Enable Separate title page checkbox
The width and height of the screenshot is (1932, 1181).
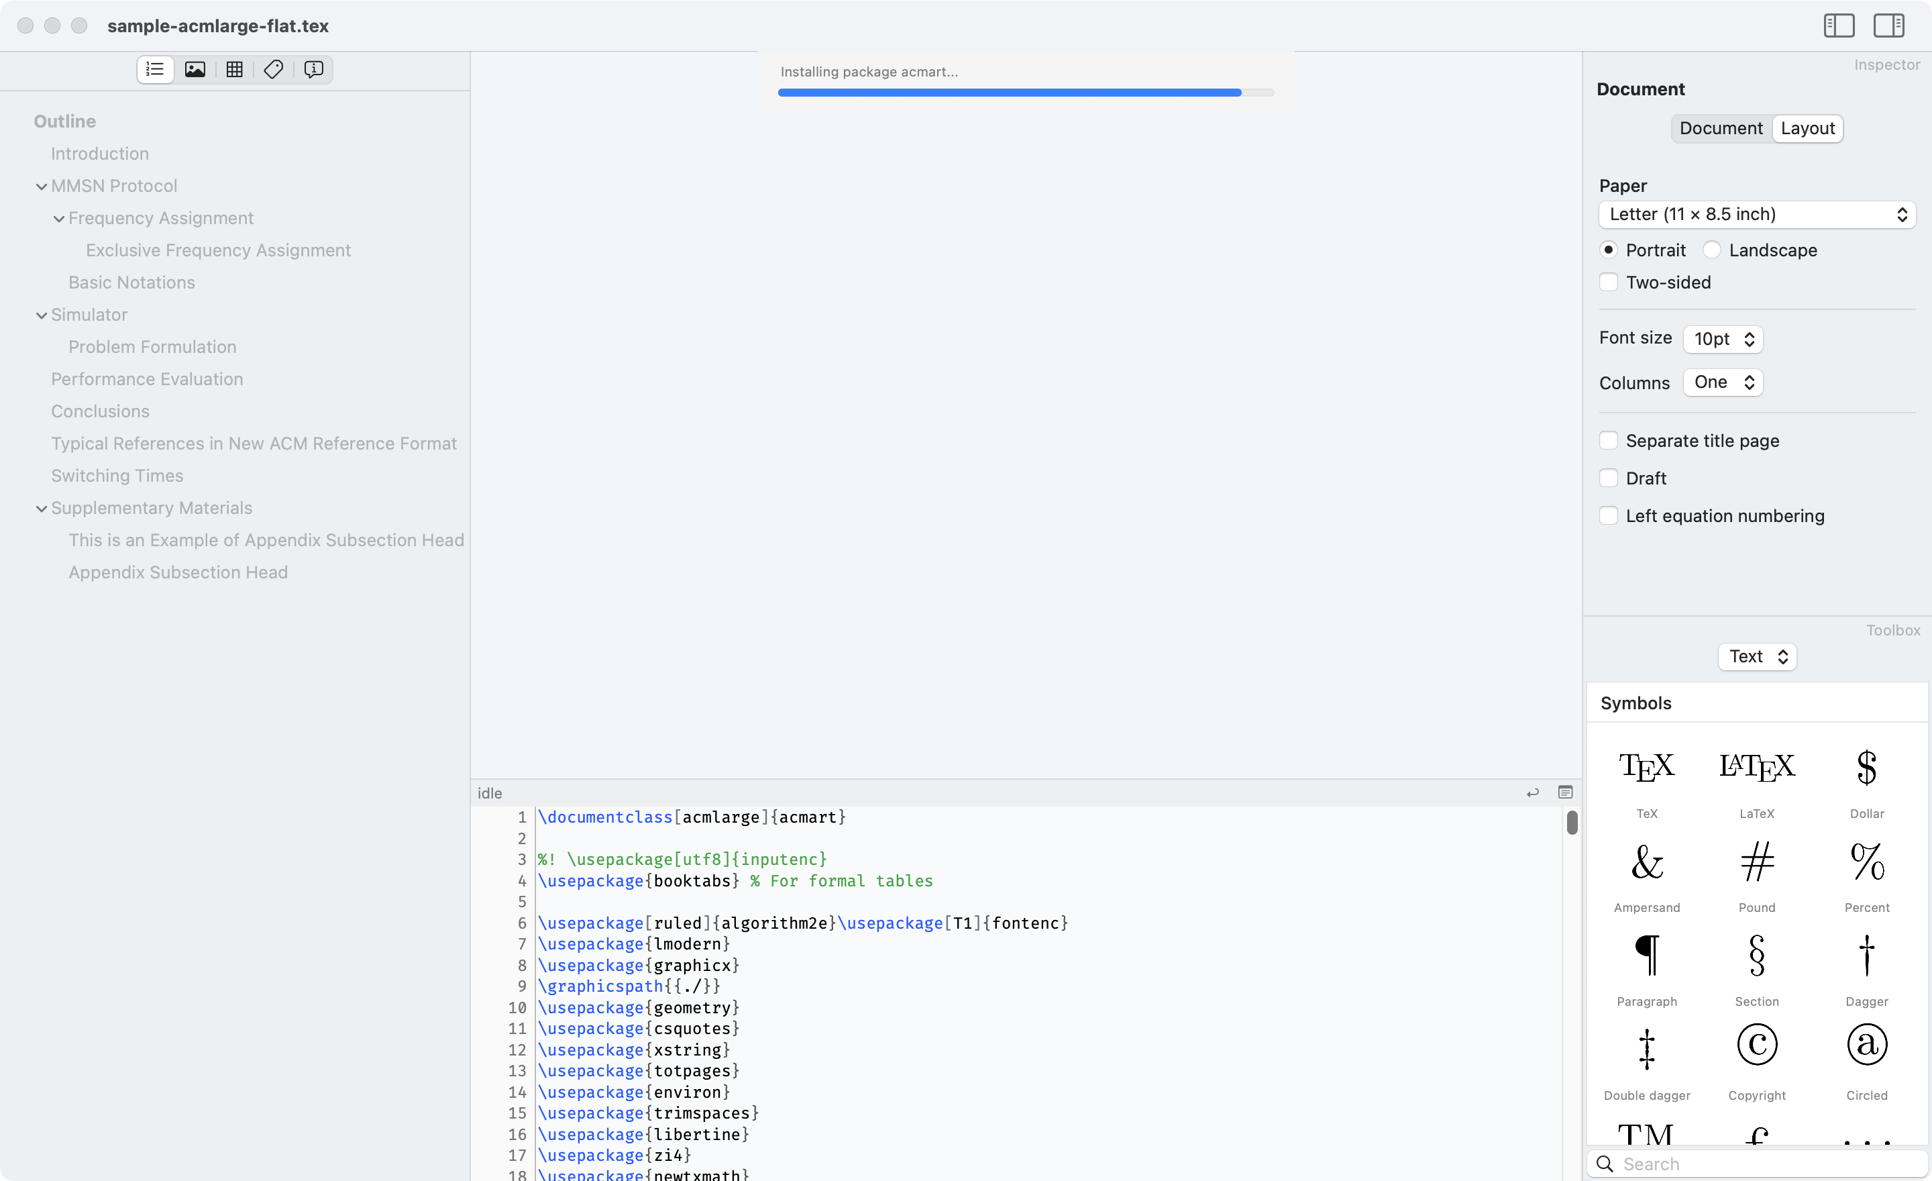(1607, 441)
